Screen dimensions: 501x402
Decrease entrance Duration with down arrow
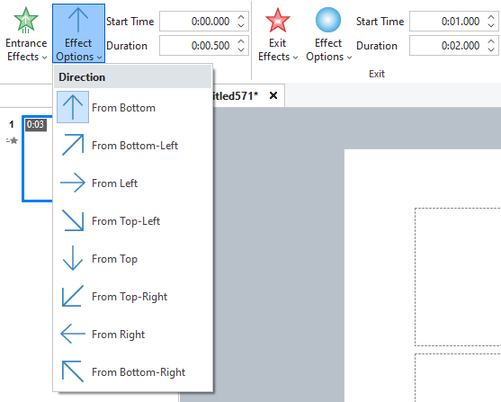241,49
